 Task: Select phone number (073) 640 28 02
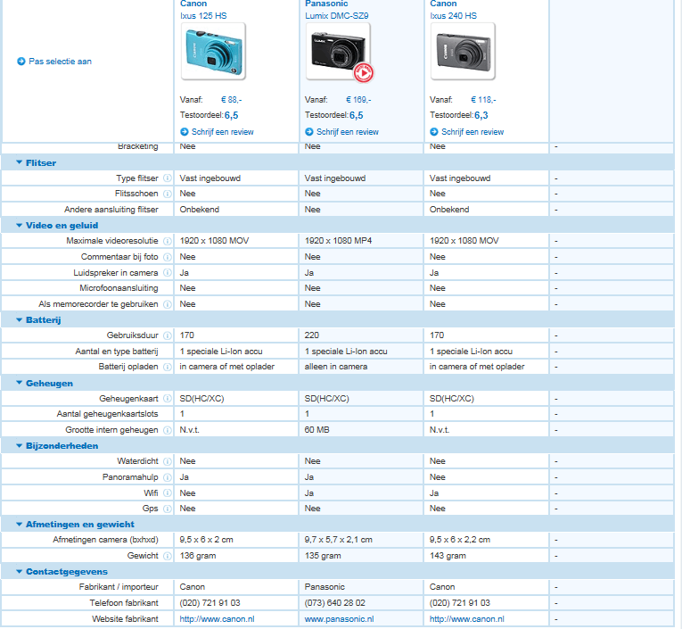[335, 603]
